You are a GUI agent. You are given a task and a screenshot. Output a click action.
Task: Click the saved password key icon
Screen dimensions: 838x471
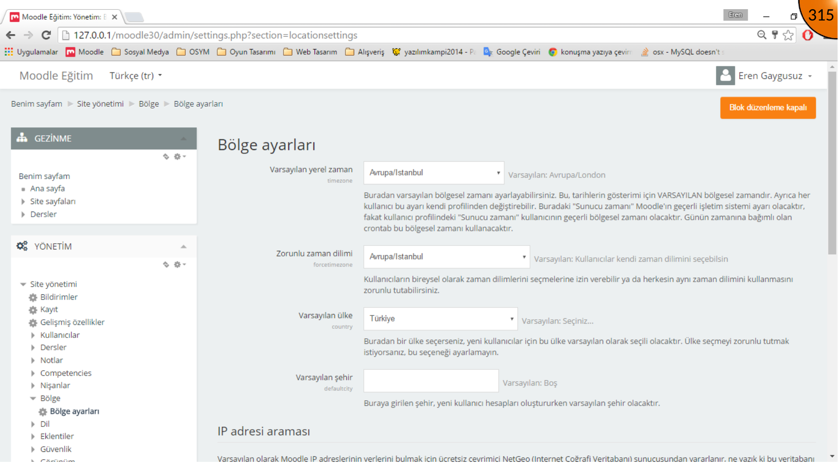(x=775, y=35)
